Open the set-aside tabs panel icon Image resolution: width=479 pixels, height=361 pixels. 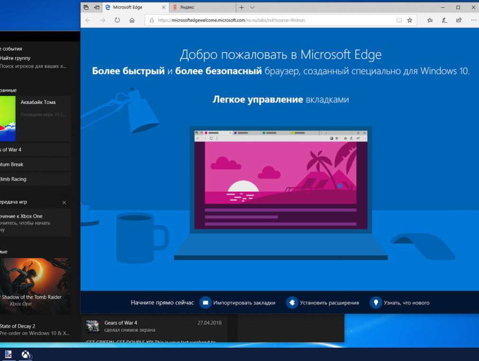[86, 7]
